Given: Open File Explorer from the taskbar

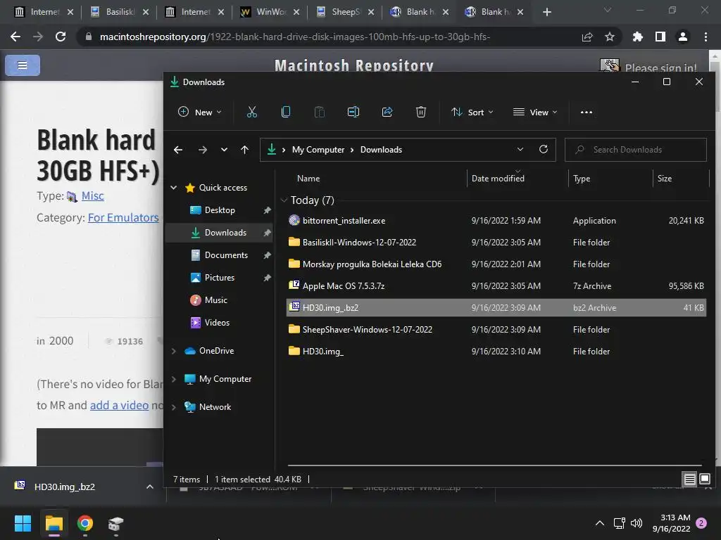Looking at the screenshot, I should (x=54, y=523).
